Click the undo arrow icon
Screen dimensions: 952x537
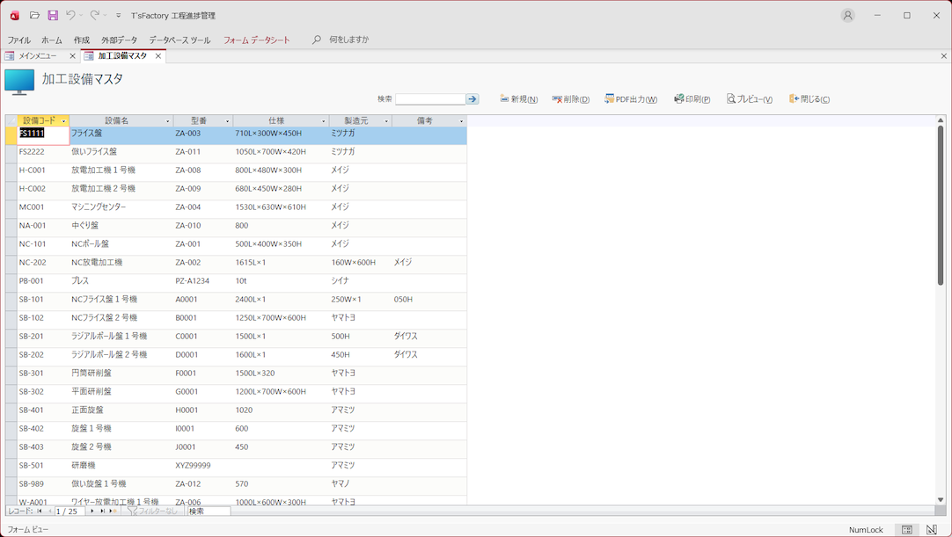[71, 15]
